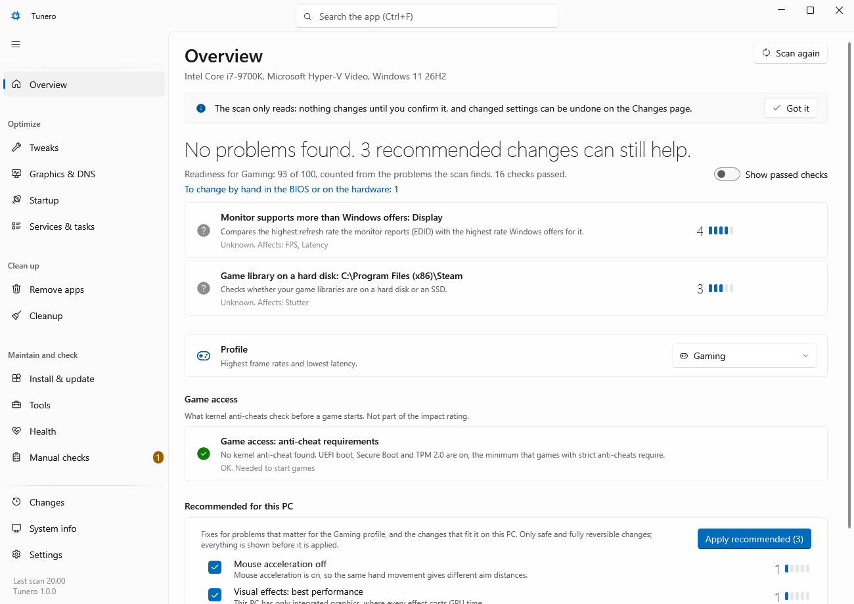Click the Overview home icon in sidebar
This screenshot has height=604, width=854.
(x=16, y=85)
